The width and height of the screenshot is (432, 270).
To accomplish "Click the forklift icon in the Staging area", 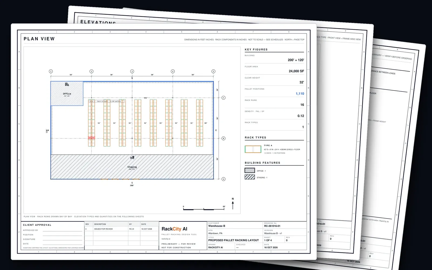I will (132, 157).
